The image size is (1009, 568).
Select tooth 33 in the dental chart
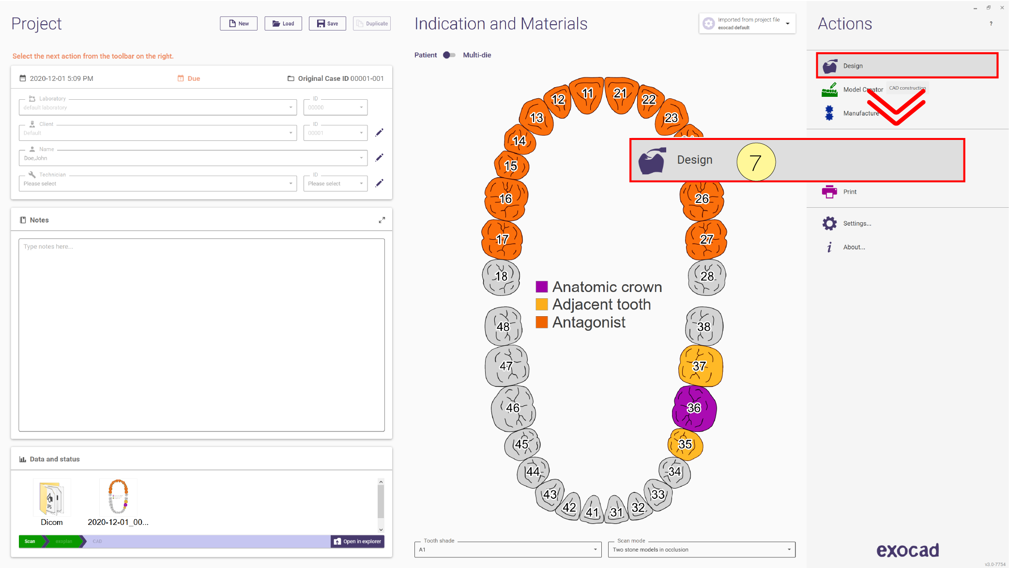point(658,494)
